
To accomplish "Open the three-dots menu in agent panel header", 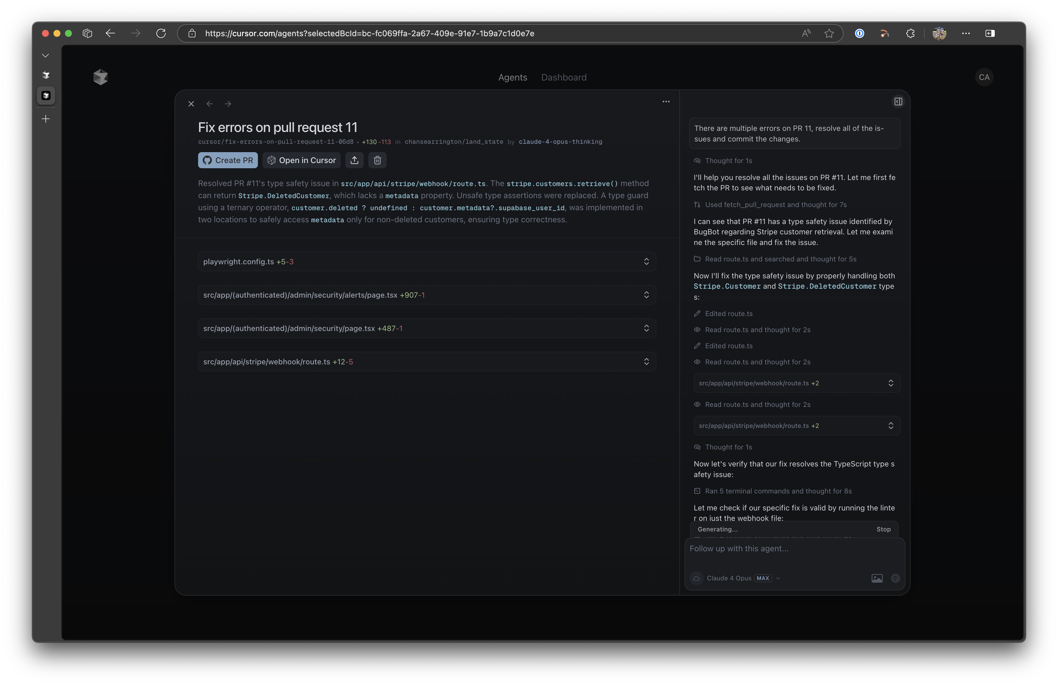I will (x=666, y=102).
